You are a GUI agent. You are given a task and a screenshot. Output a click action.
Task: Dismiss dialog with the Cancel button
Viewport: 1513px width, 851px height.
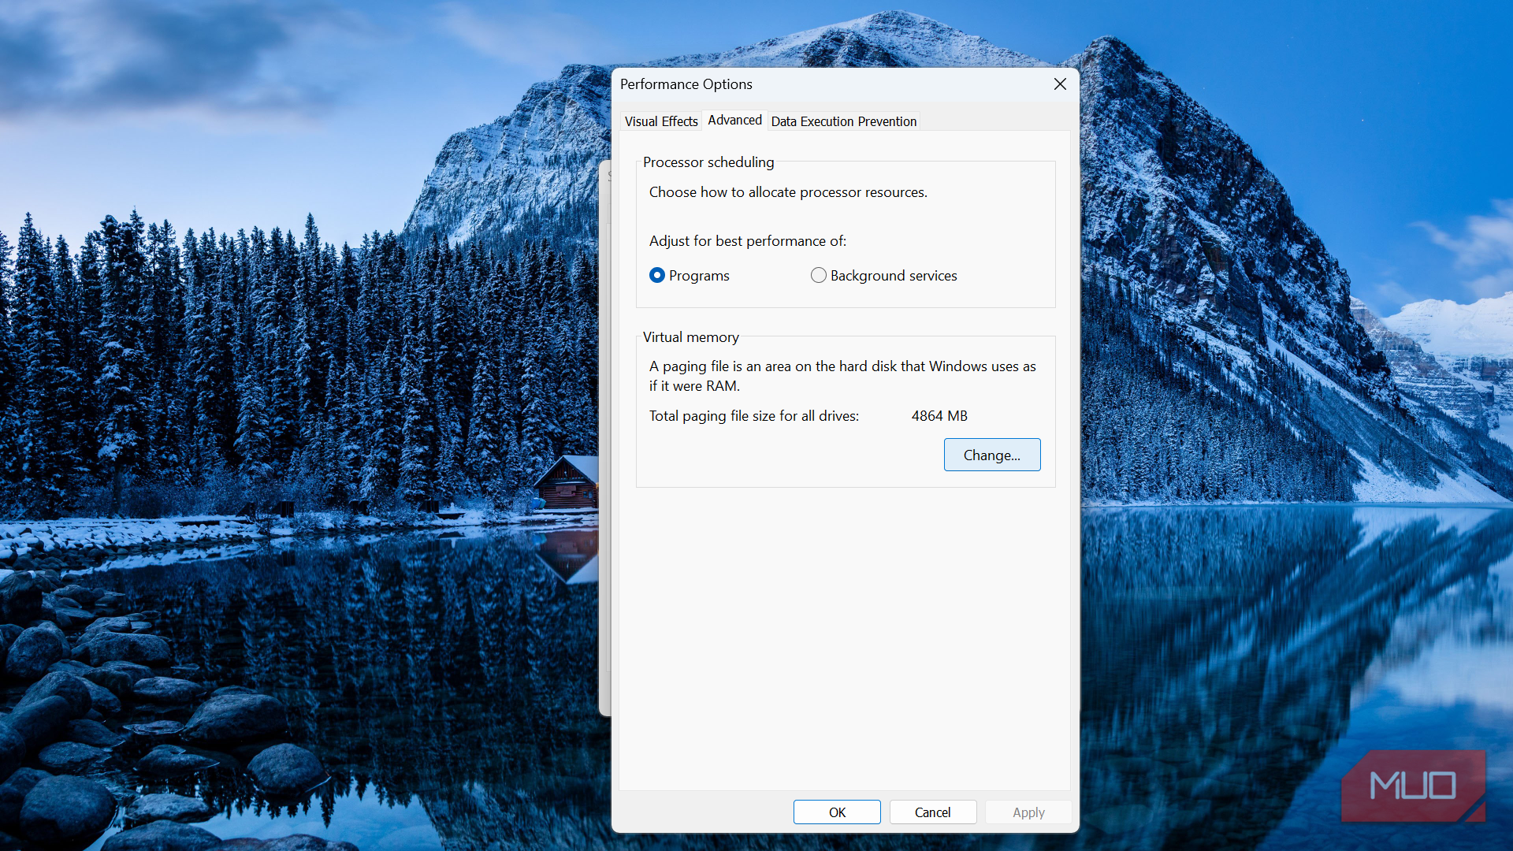tap(933, 812)
